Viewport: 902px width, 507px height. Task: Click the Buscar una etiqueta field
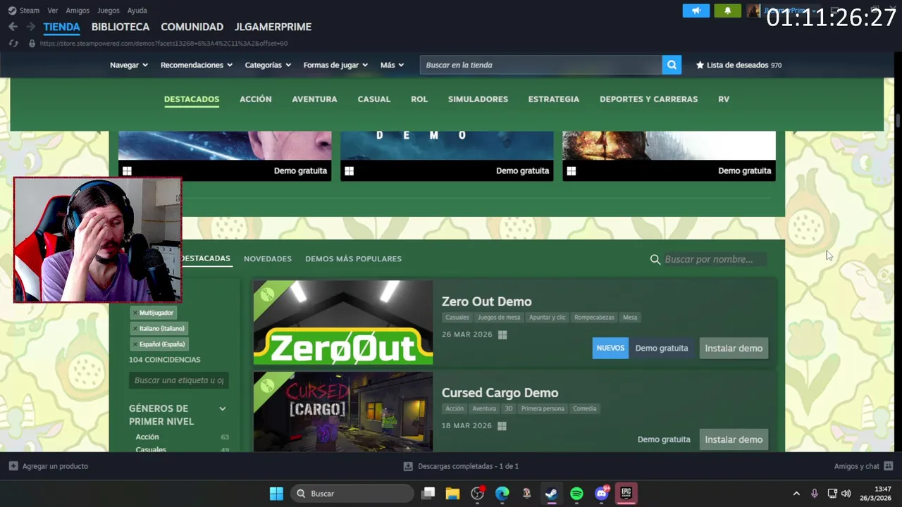coord(179,380)
